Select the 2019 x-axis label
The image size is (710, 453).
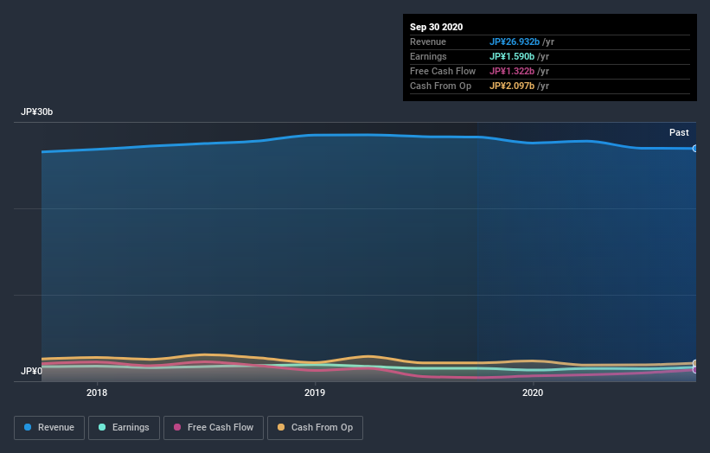pyautogui.click(x=315, y=392)
